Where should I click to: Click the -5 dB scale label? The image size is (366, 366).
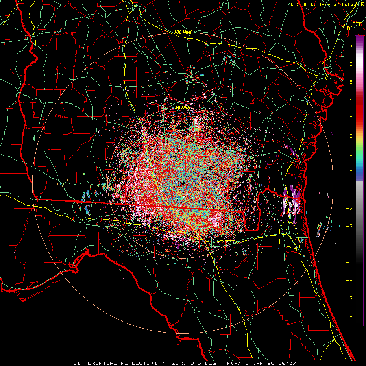click(349, 262)
